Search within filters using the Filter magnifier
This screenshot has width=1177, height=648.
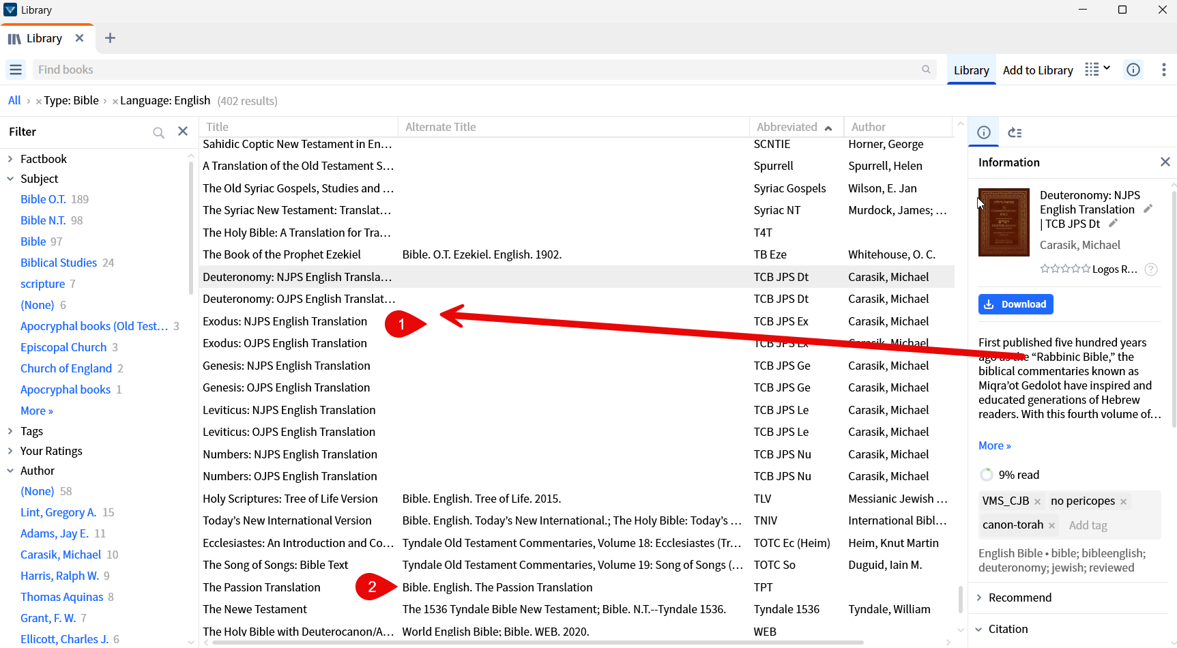[158, 132]
